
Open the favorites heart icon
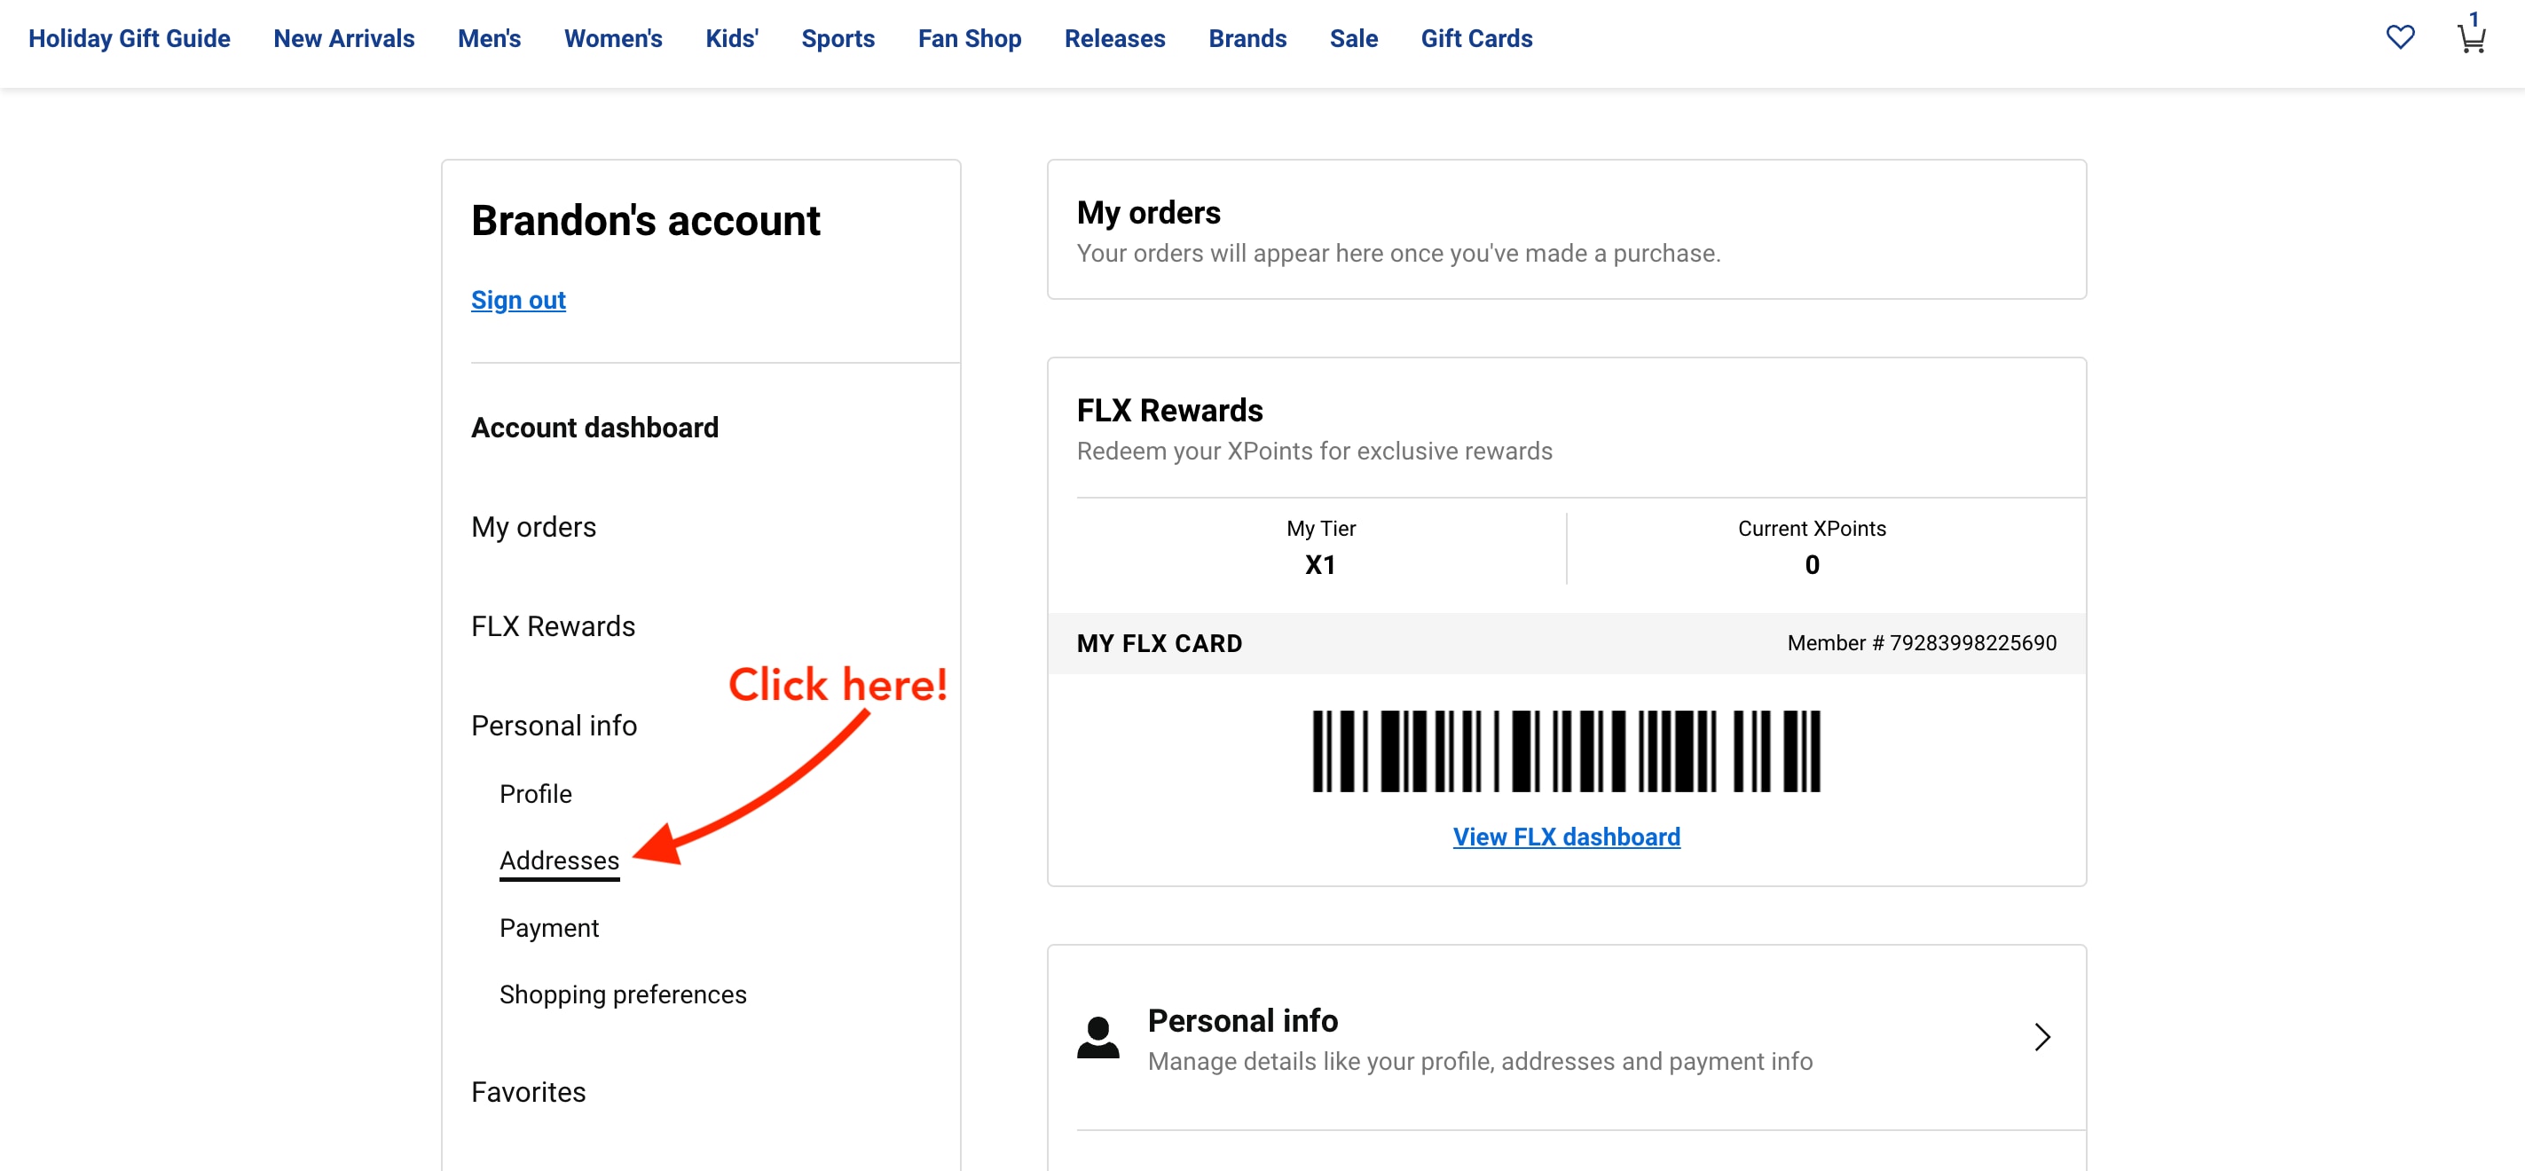pyautogui.click(x=2400, y=37)
